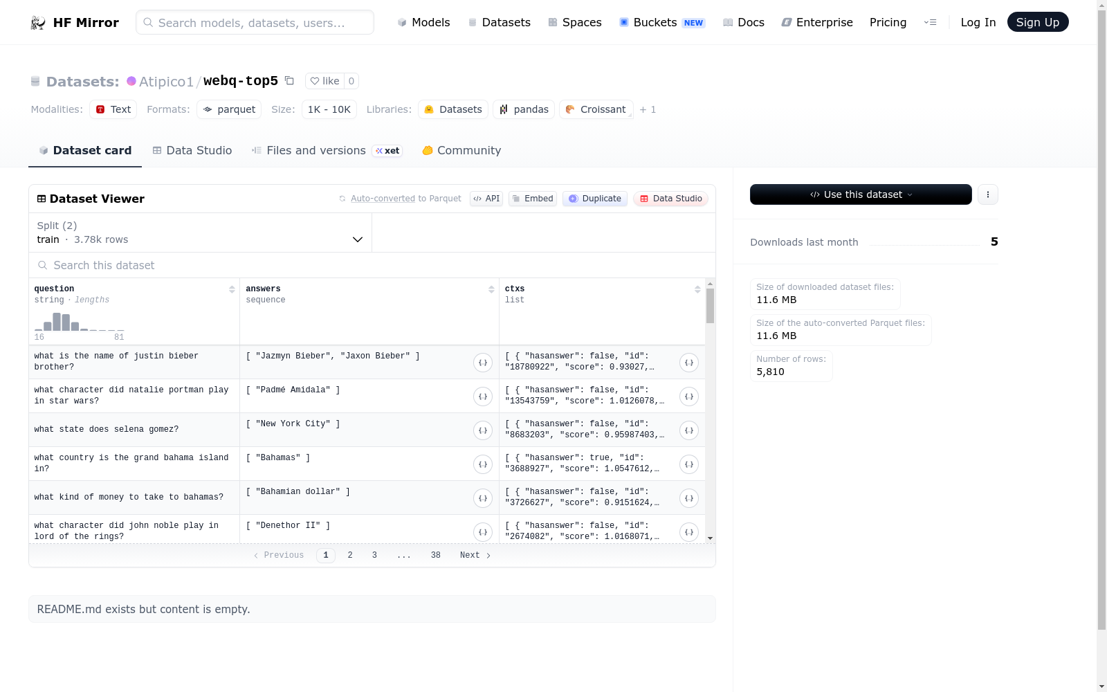
Task: Click the Sign Up button
Action: tap(1038, 22)
